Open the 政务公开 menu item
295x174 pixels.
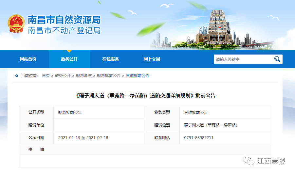pos(69,59)
